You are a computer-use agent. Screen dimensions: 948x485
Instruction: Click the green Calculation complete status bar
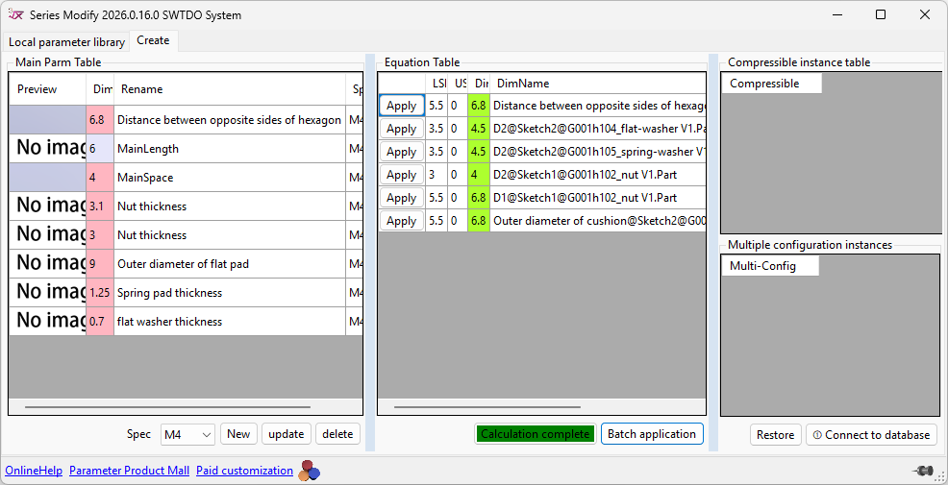tap(535, 434)
